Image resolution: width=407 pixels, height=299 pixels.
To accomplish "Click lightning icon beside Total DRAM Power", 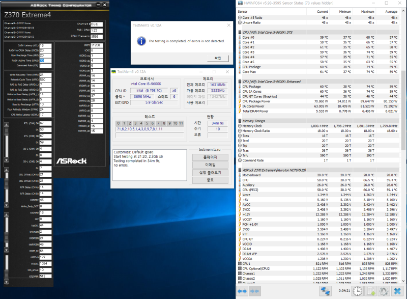I will pyautogui.click(x=240, y=111).
